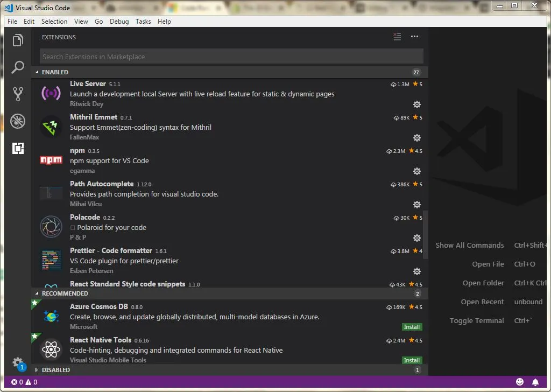Open Manage gear for Polacode extension
The height and width of the screenshot is (392, 551).
click(x=417, y=238)
